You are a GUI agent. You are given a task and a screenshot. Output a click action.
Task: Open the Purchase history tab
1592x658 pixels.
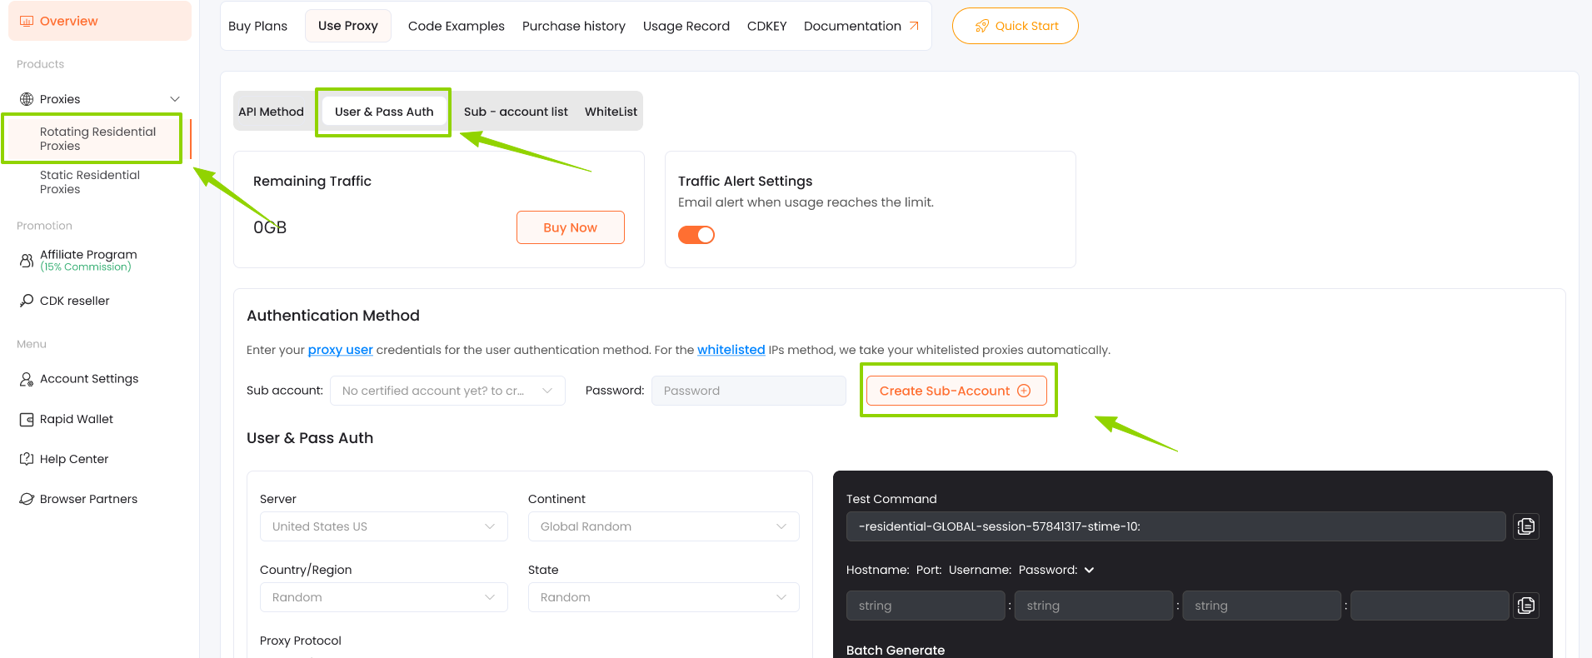(x=573, y=26)
